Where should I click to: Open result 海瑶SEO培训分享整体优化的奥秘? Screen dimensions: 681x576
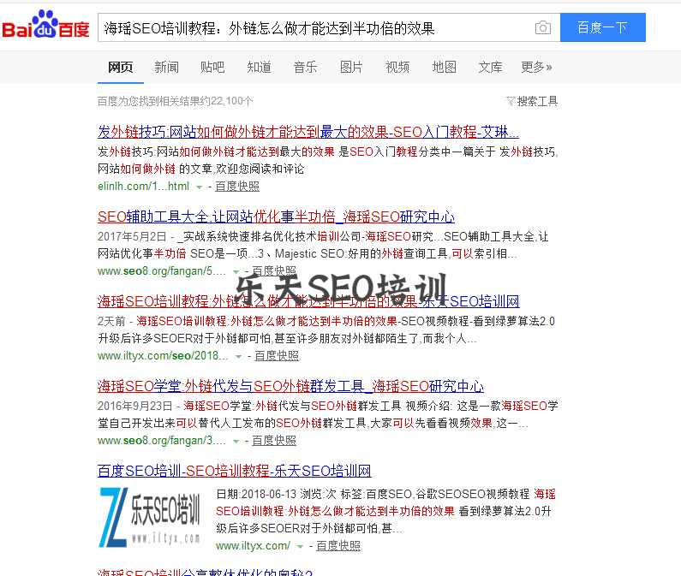click(x=205, y=572)
